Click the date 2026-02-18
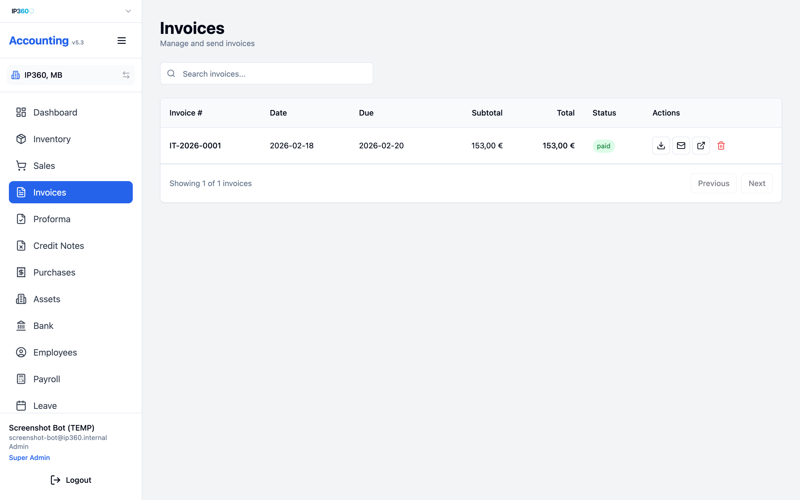Screen dimensions: 800x500 point(292,146)
